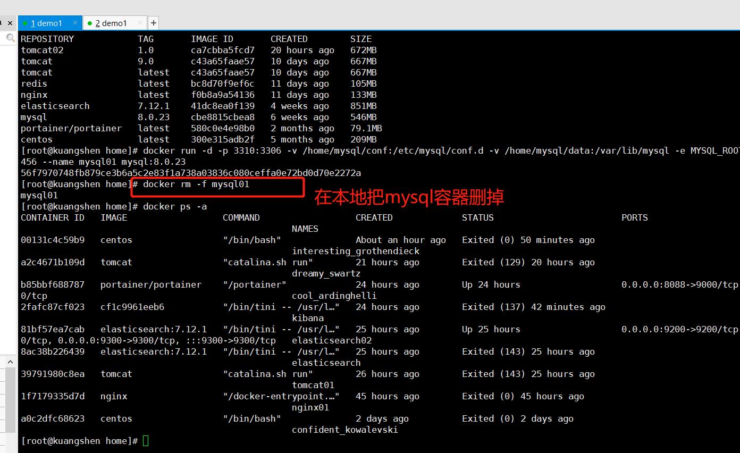Close the 1 demo1 tab
The image size is (740, 453).
tap(75, 23)
